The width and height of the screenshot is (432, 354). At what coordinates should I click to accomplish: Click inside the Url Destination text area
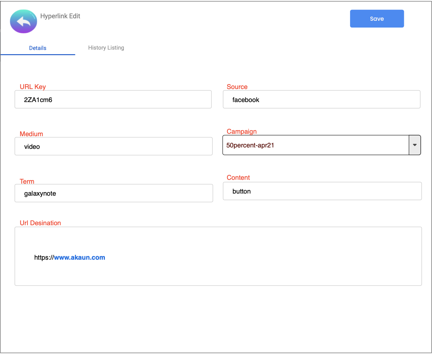tap(218, 271)
